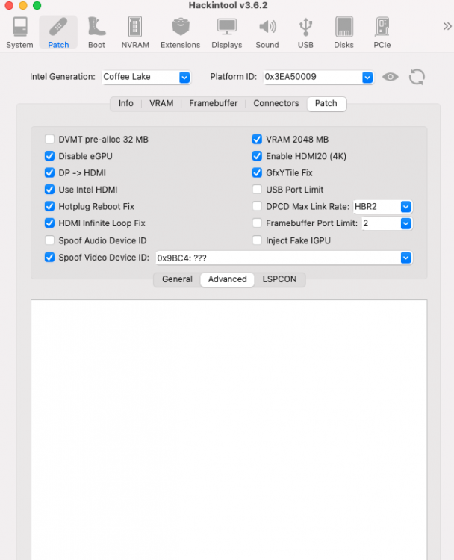
Task: Switch to the Connectors tab
Action: point(276,103)
